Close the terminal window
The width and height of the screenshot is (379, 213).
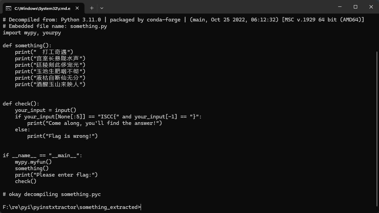[371, 7]
